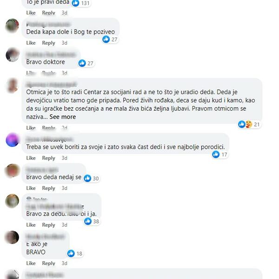279x279 pixels.
Task: Open the 3d timestamp under 'E ako je' comment
Action: [65, 263]
